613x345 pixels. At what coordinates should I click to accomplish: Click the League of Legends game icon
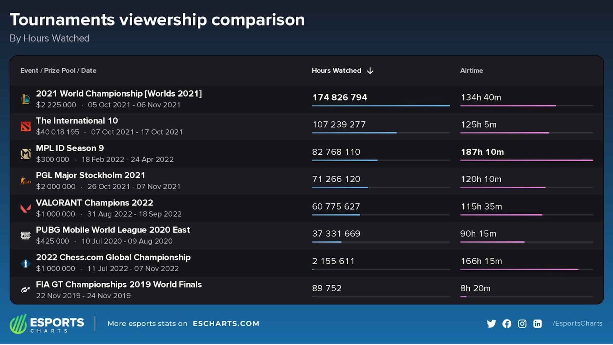26,99
